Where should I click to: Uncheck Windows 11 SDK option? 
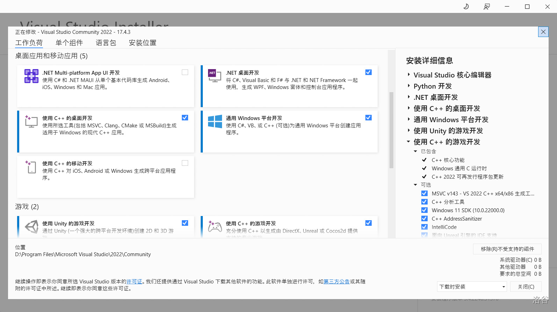pyautogui.click(x=424, y=210)
